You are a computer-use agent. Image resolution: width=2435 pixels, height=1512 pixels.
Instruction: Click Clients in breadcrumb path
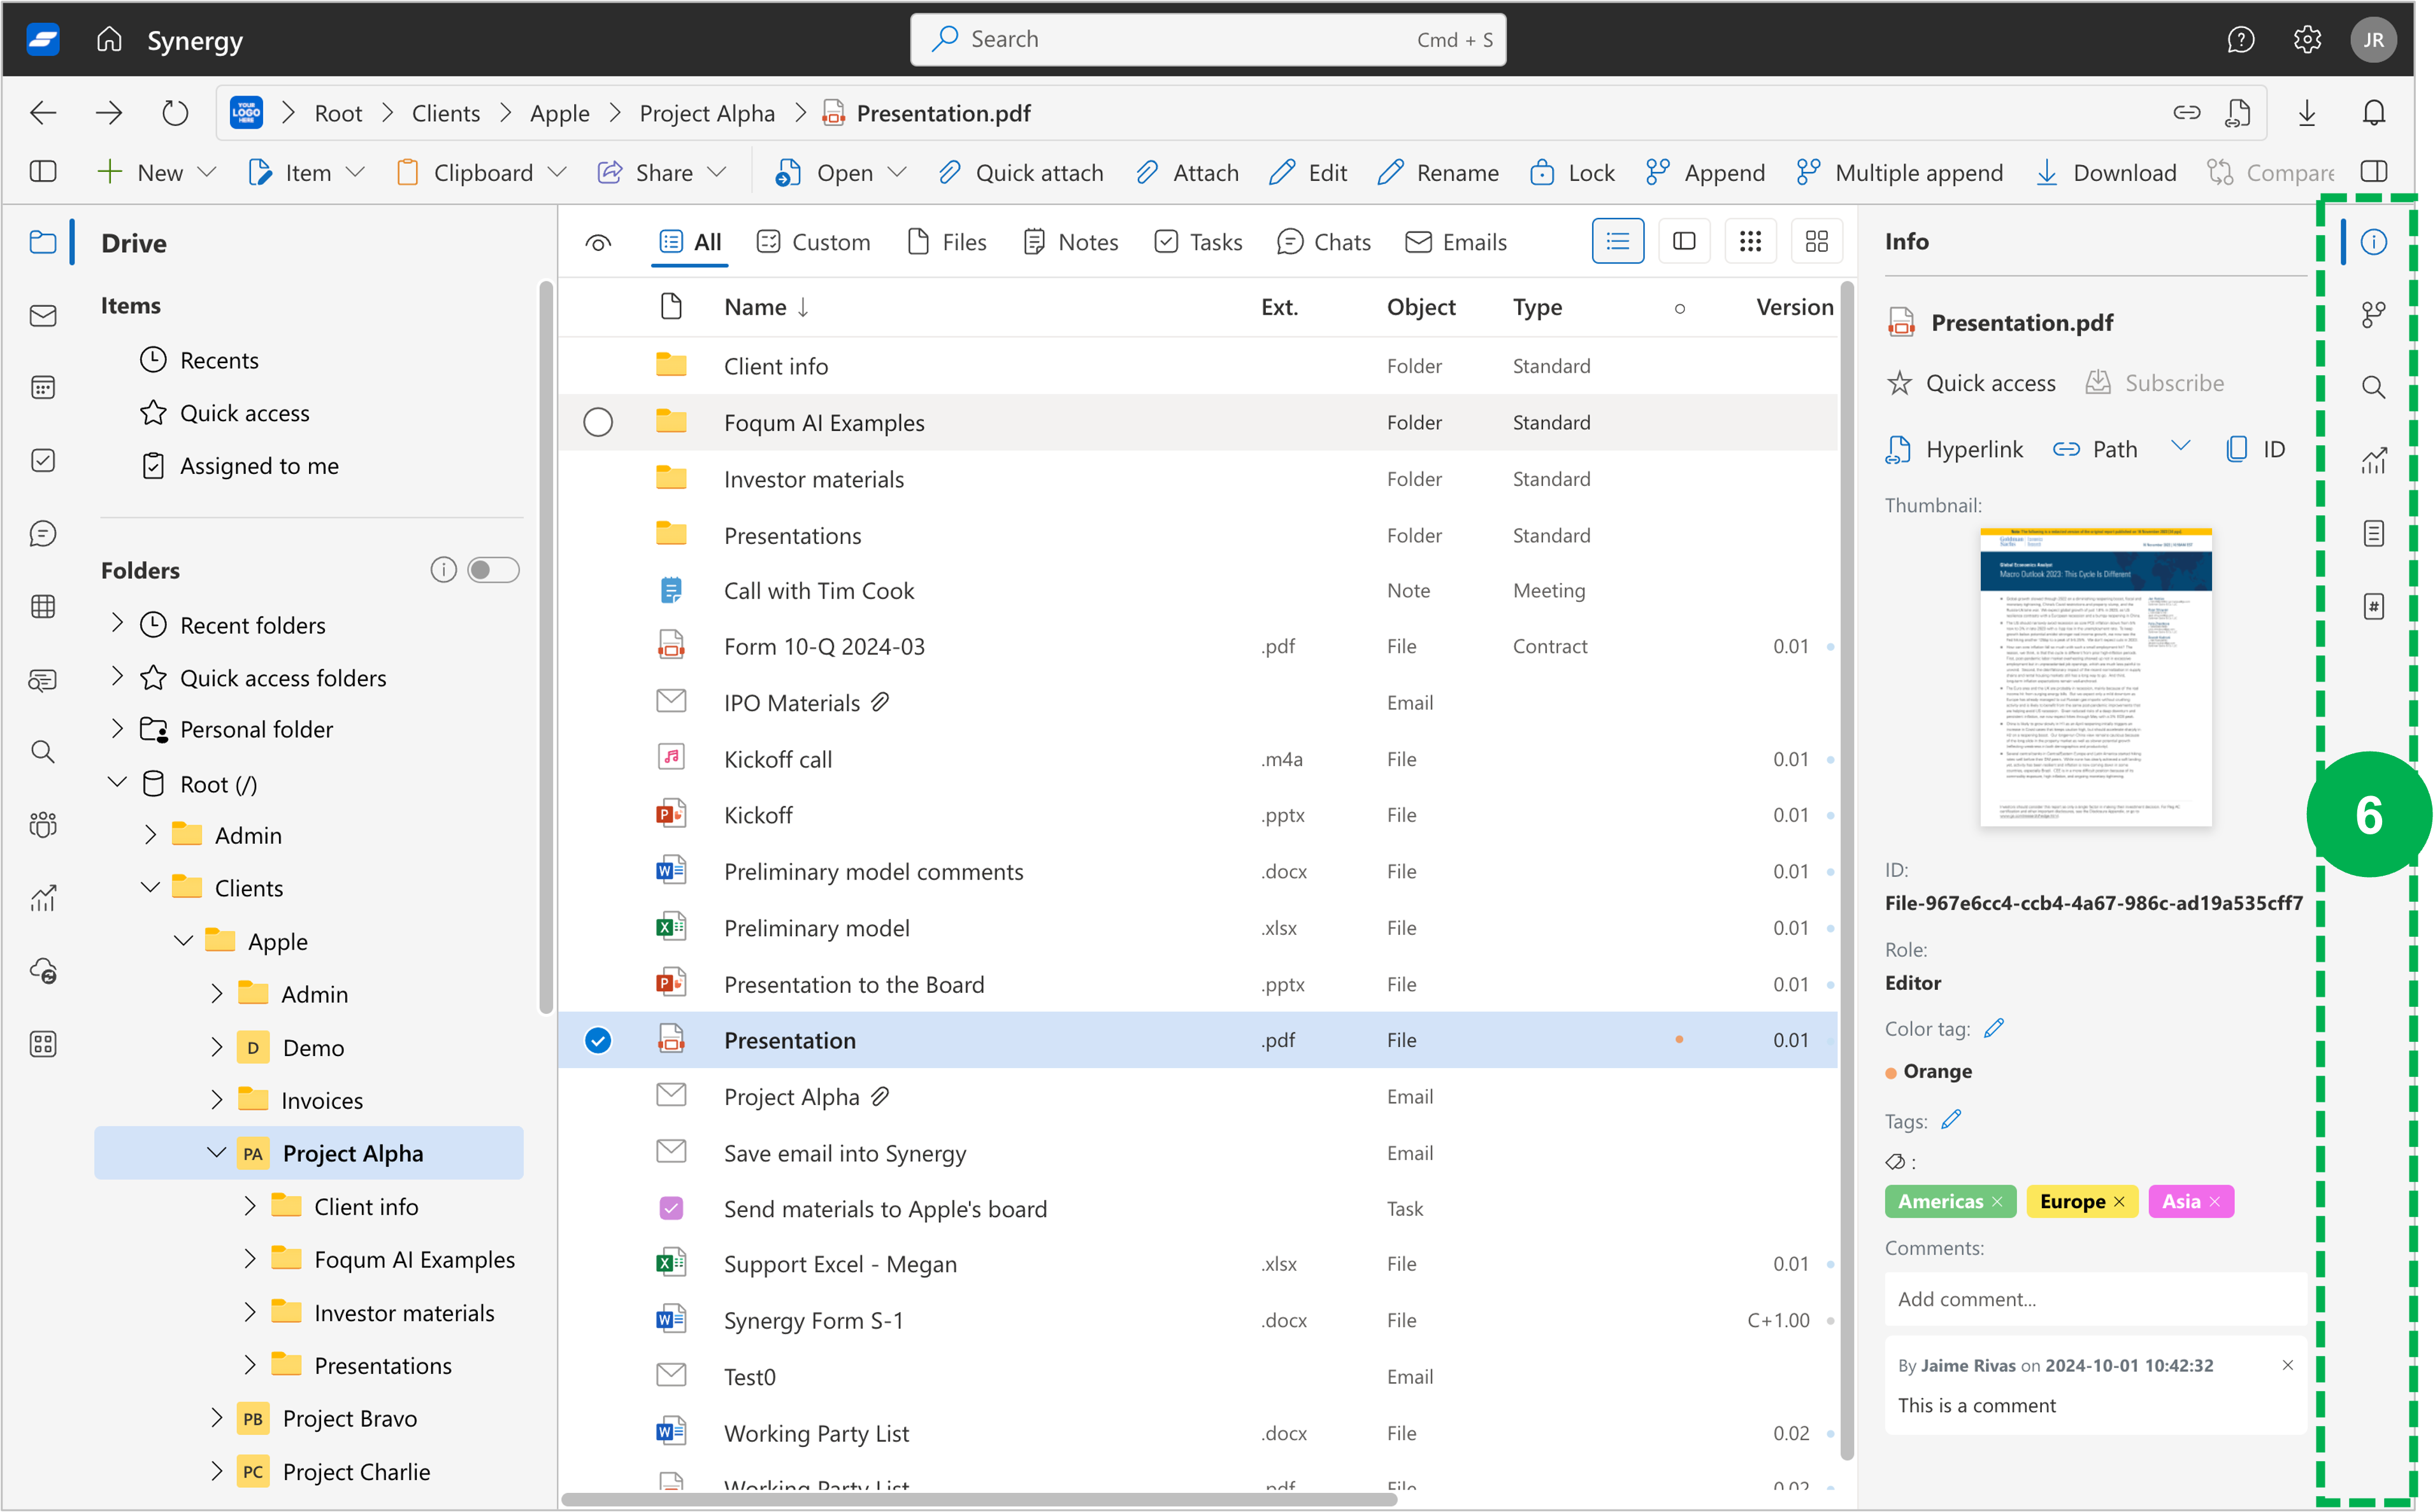point(446,113)
